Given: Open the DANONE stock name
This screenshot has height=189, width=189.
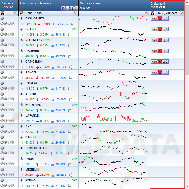Looking at the screenshot, I should pyautogui.click(x=31, y=137).
